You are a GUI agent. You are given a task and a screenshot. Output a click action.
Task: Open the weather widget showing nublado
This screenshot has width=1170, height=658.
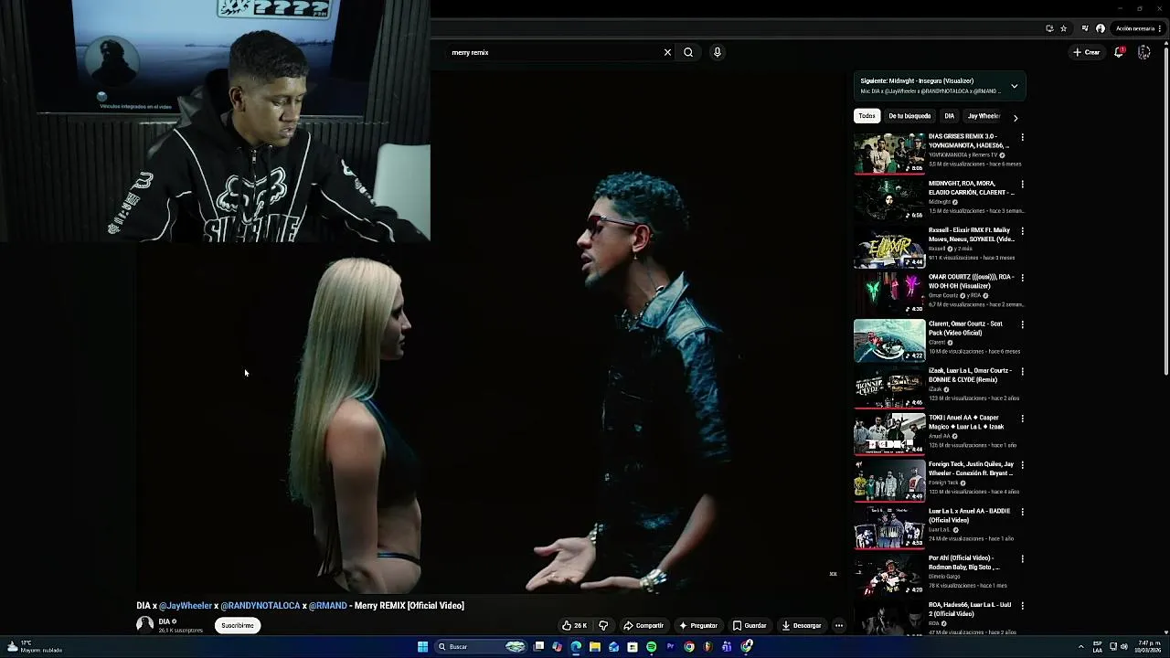coord(34,646)
